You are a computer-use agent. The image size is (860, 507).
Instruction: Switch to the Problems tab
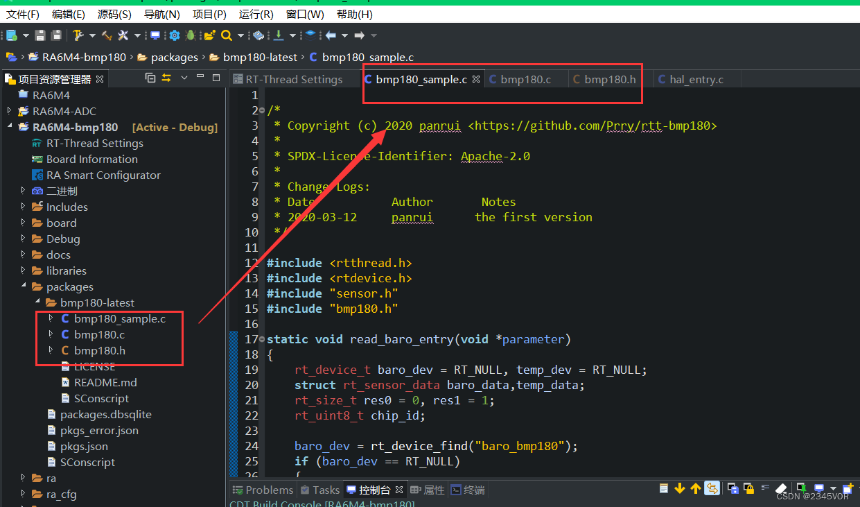point(263,490)
